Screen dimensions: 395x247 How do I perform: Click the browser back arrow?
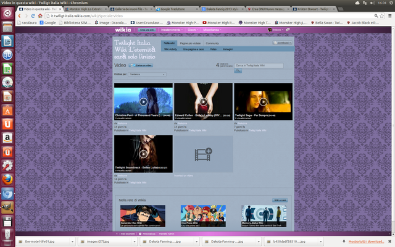point(19,15)
